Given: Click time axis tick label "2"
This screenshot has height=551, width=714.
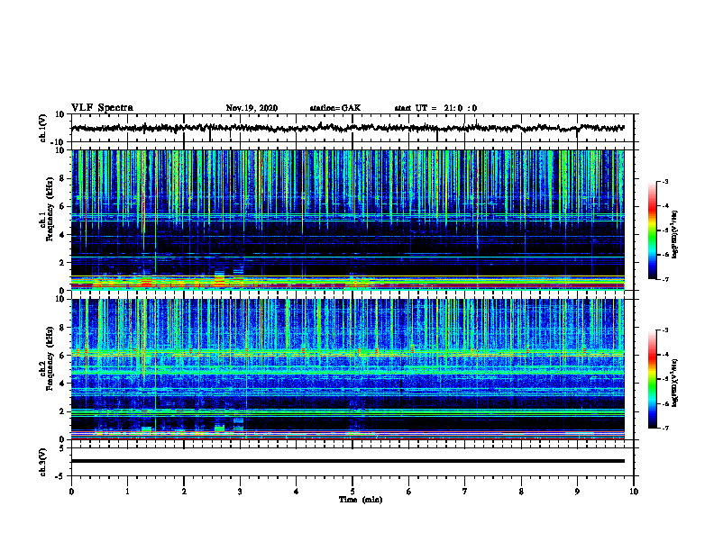Looking at the screenshot, I should (x=184, y=492).
